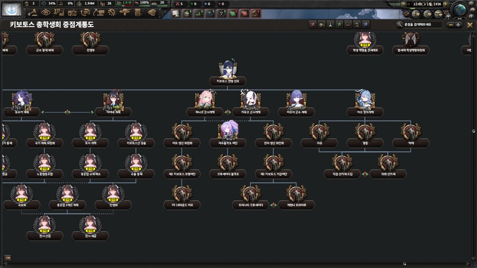Open the Decisions gavel icon in top bar
Viewport: 477px width, 268px height.
click(x=33, y=12)
